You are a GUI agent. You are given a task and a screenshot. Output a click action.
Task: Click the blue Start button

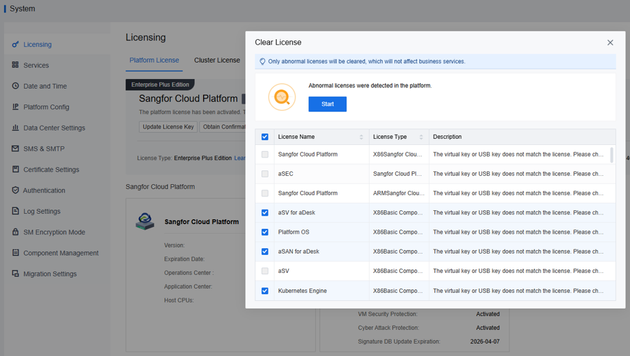pos(328,104)
